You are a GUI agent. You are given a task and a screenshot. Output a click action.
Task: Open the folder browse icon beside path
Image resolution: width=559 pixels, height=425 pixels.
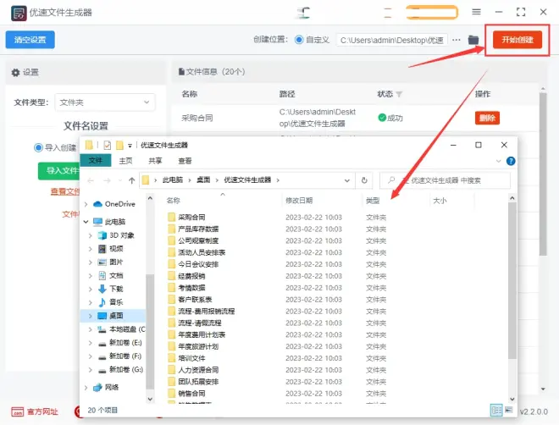[473, 40]
